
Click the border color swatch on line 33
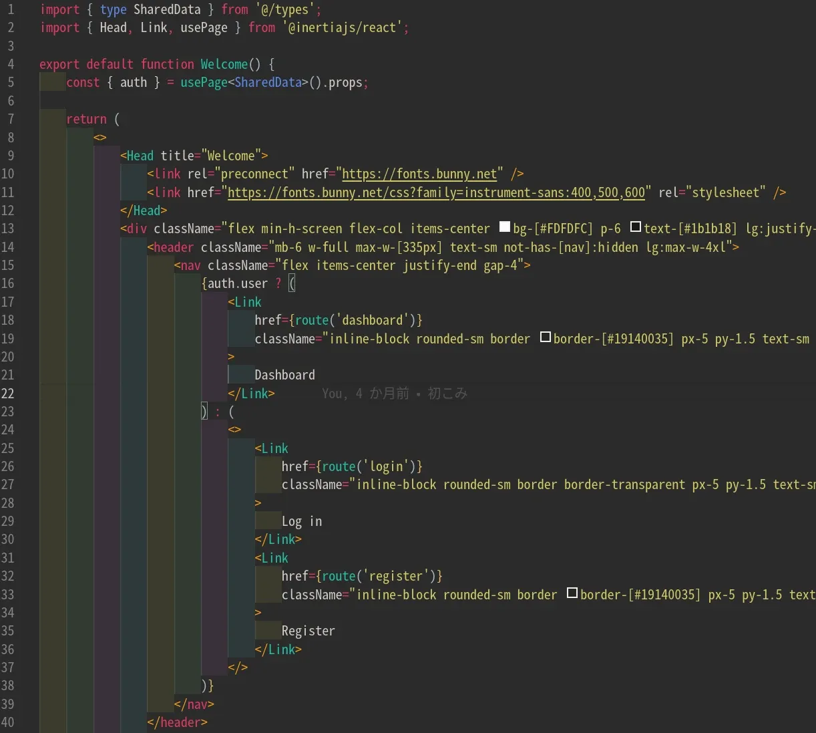pyautogui.click(x=572, y=593)
